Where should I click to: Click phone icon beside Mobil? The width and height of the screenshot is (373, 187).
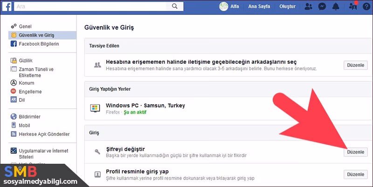coord(14,125)
